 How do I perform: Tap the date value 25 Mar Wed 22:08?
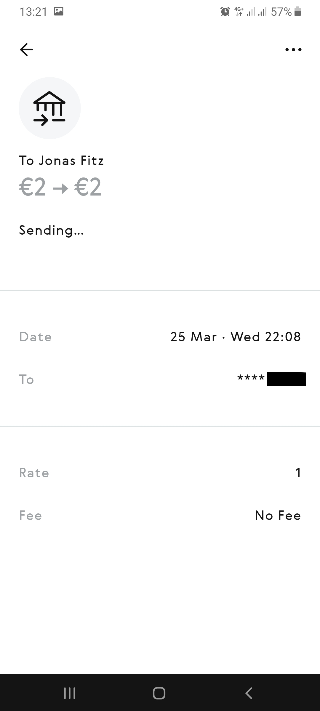(x=236, y=337)
